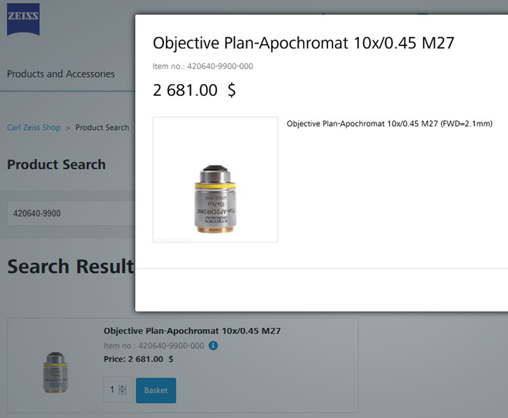Open the Products and Accessories menu
Image resolution: width=508 pixels, height=418 pixels.
[61, 74]
